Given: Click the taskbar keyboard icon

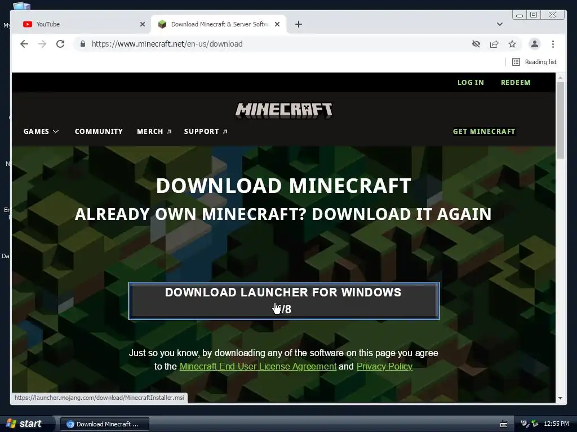Looking at the screenshot, I should 504,424.
